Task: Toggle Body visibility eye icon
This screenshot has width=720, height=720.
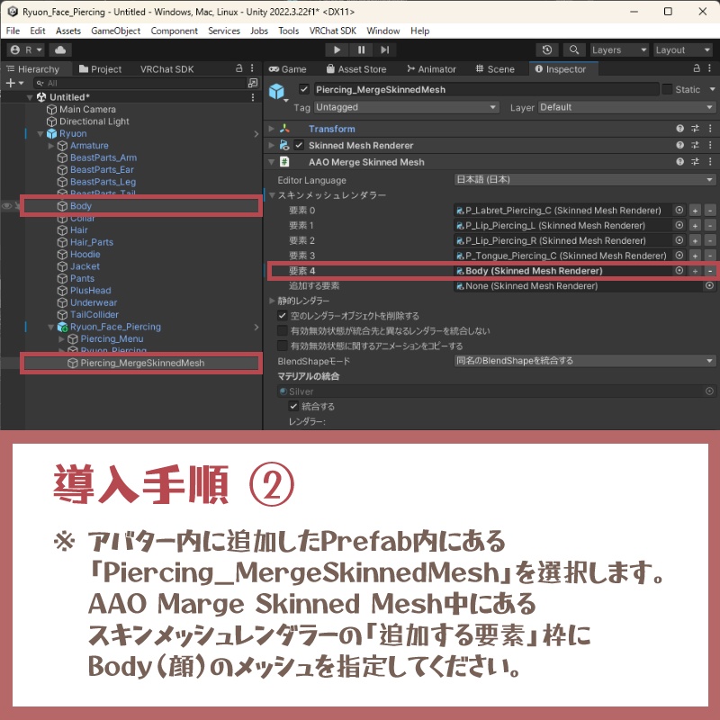Action: (6, 206)
